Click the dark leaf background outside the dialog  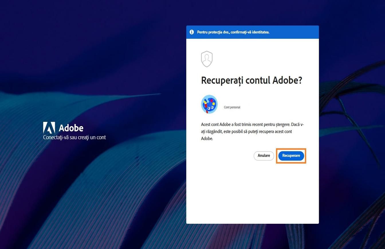click(86, 201)
